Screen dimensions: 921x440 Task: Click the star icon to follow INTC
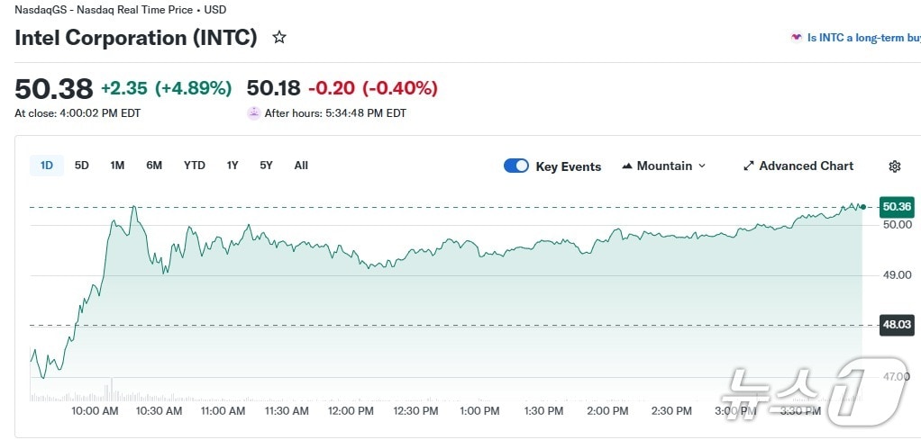pos(279,38)
